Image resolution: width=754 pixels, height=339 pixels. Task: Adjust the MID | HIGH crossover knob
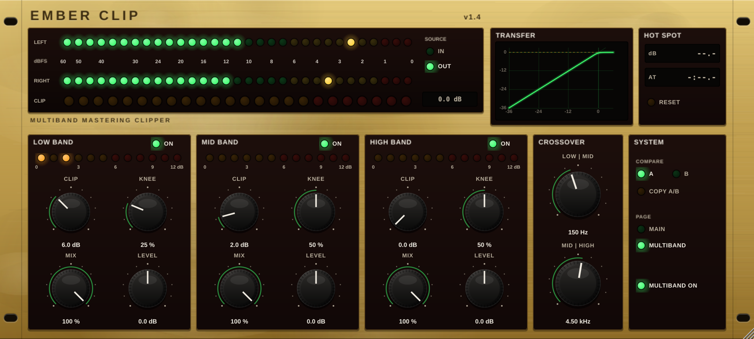coord(578,283)
